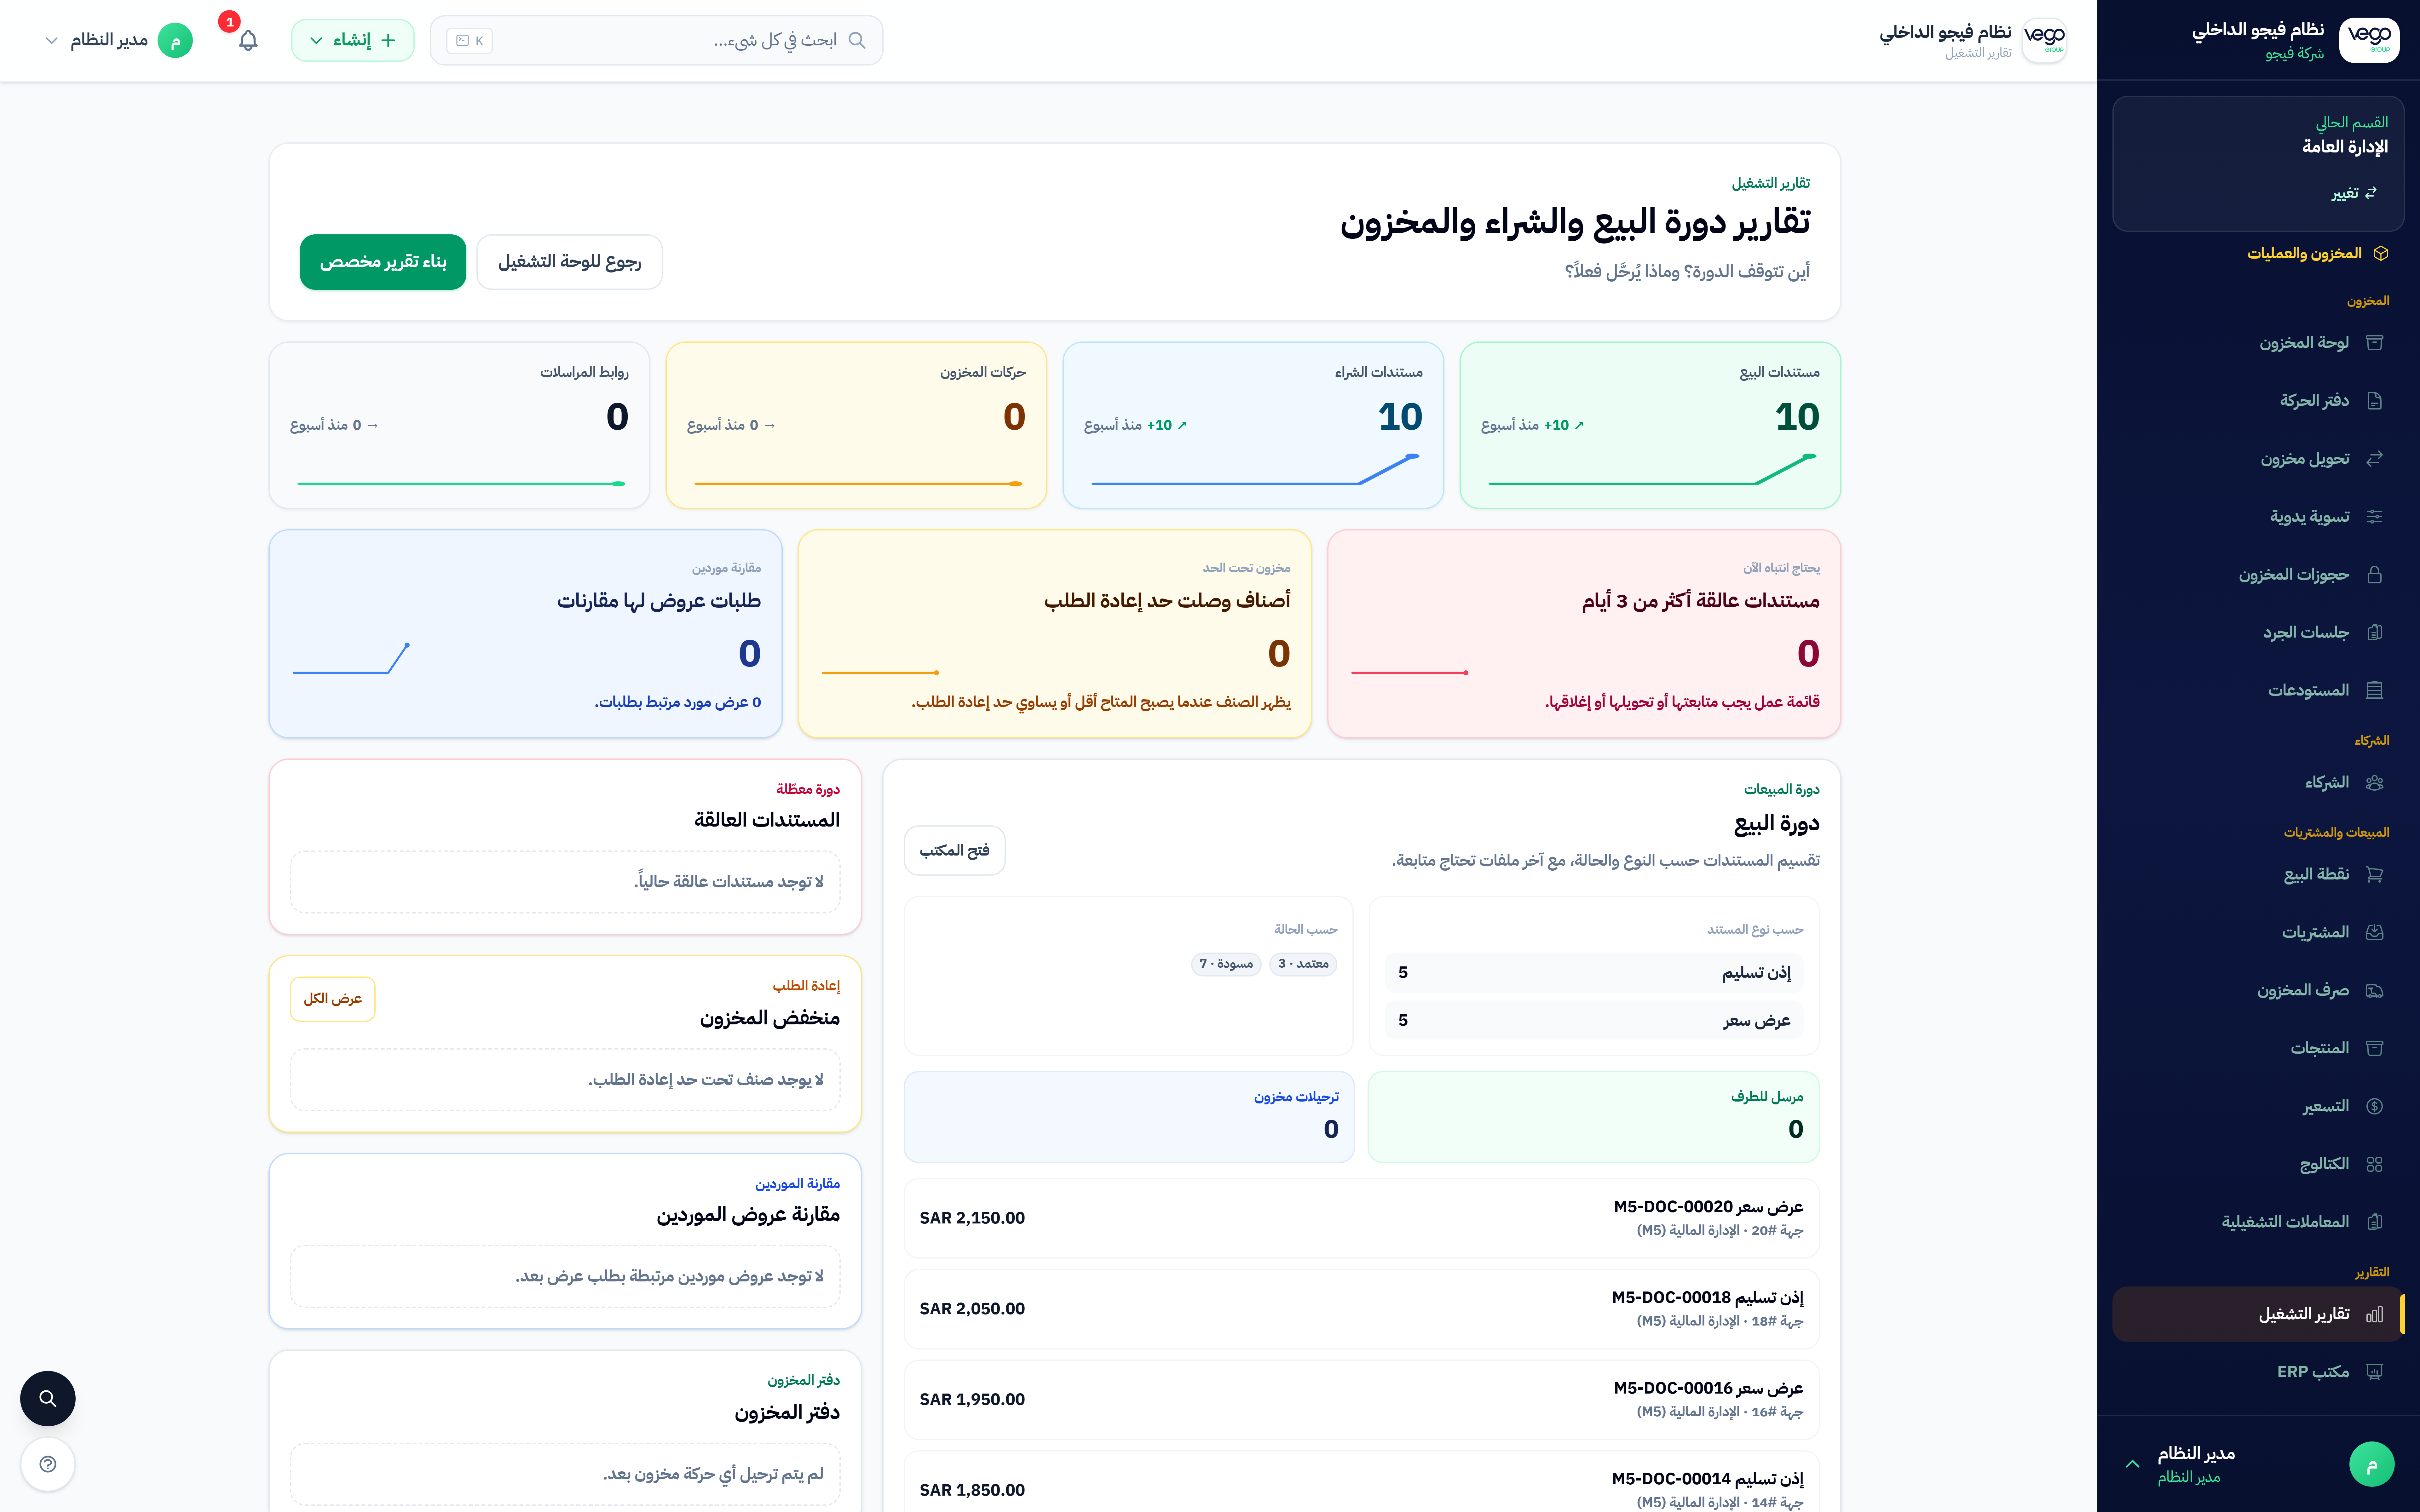Viewport: 2420px width, 1512px height.
Task: Click the دفتر الحركة document icon
Action: (x=2375, y=401)
